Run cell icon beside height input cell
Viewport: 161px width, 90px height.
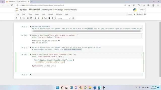click(x=30, y=35)
